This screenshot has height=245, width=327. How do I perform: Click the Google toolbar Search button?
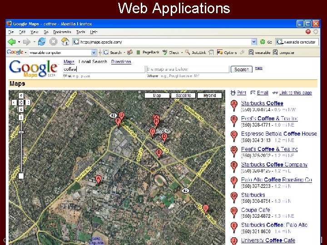coord(113,53)
